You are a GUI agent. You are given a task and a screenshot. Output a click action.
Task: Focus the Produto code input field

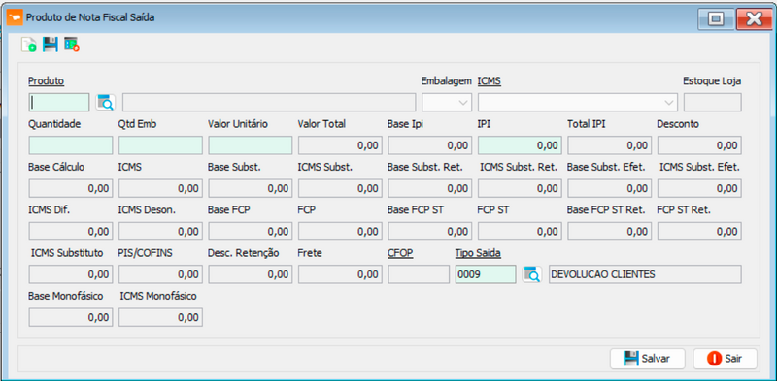(59, 103)
